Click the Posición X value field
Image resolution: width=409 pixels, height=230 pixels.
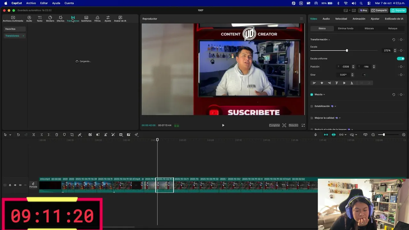coord(346,67)
